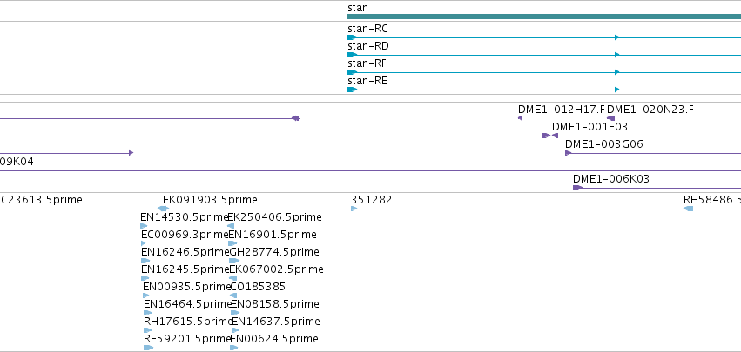Click the EN16464.5prime EST label
Screen dimensions: 741x352
click(187, 304)
